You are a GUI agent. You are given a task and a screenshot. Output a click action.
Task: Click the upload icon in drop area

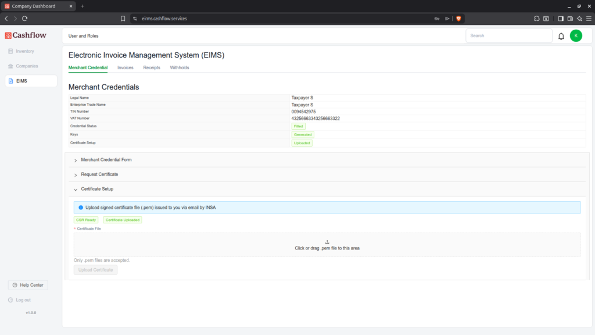point(327,242)
